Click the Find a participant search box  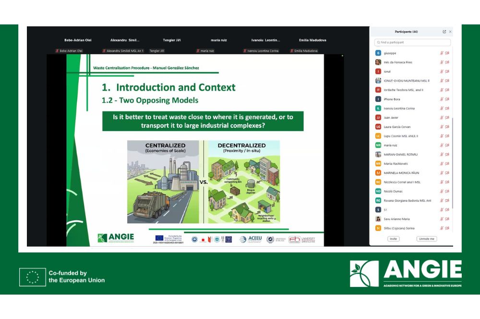pyautogui.click(x=412, y=42)
